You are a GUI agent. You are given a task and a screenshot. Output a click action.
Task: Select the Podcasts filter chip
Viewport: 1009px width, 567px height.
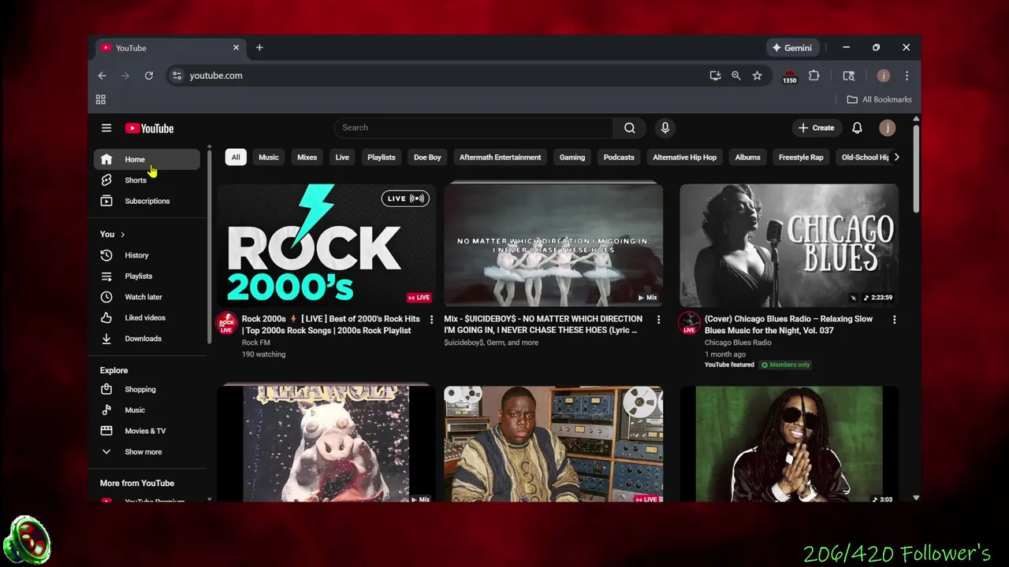(619, 157)
